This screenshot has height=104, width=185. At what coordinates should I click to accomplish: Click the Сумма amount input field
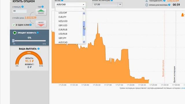click(19, 11)
